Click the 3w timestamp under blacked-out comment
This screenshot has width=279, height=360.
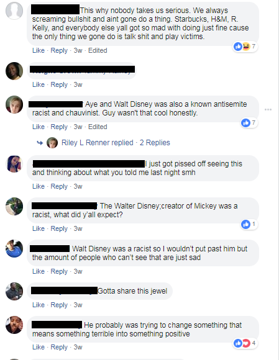pyautogui.click(x=78, y=84)
